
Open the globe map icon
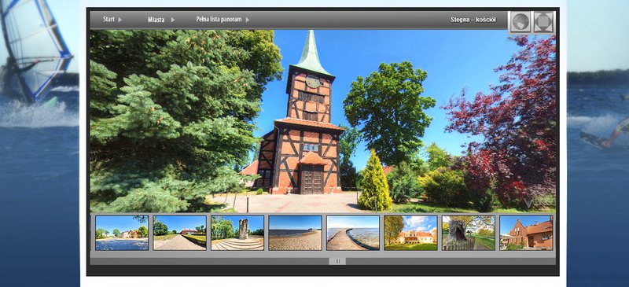(x=520, y=22)
